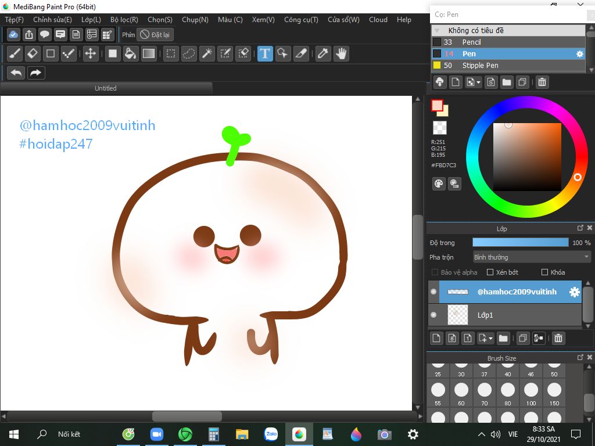Click the cloud save icon
595x446 pixels.
tap(13, 34)
